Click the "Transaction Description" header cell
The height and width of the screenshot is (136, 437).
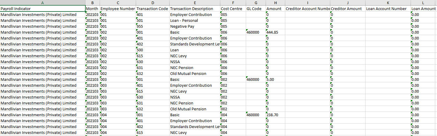(x=195, y=9)
